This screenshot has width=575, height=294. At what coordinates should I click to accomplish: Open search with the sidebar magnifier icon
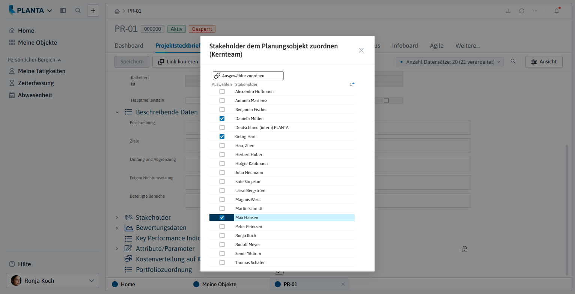[x=78, y=10]
